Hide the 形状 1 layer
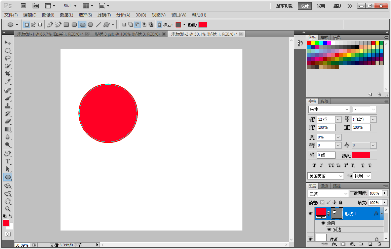The image size is (391, 249). click(310, 213)
